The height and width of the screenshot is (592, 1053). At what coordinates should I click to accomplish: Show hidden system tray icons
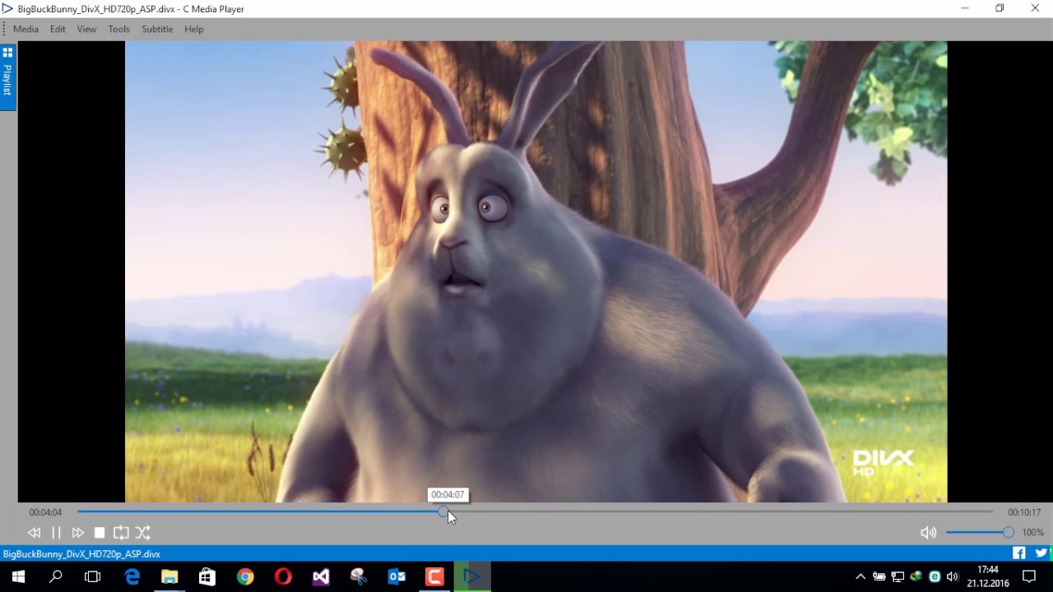[860, 577]
